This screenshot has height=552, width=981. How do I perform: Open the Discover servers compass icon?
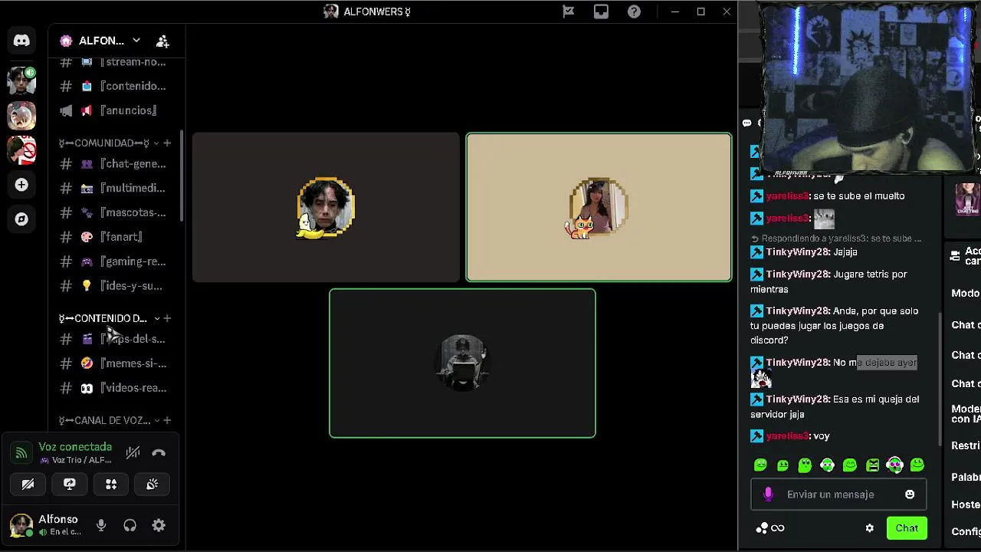pos(21,219)
